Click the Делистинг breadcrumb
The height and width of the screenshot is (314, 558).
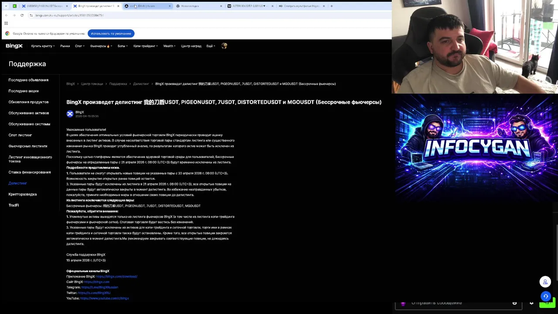click(x=141, y=84)
